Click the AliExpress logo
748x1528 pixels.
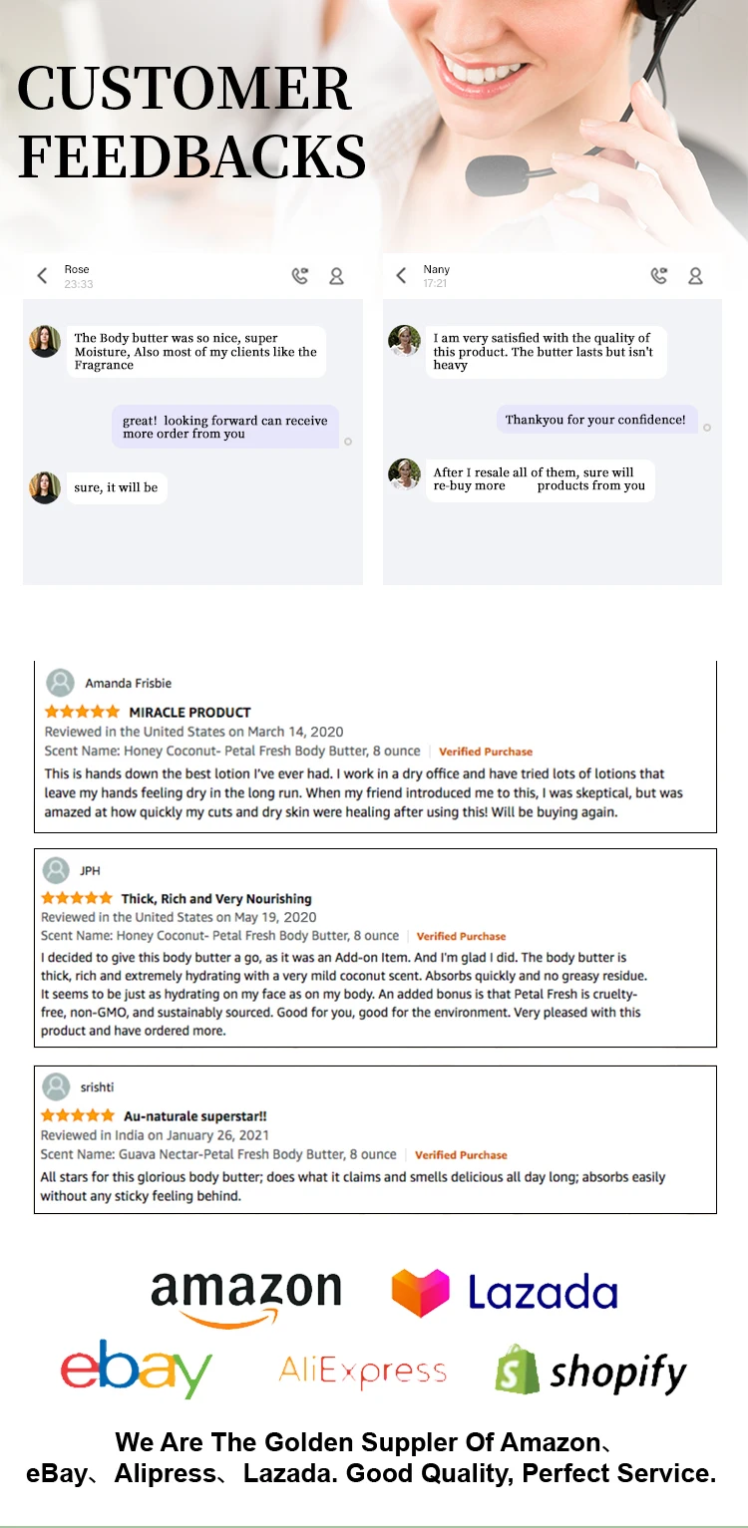point(362,1372)
